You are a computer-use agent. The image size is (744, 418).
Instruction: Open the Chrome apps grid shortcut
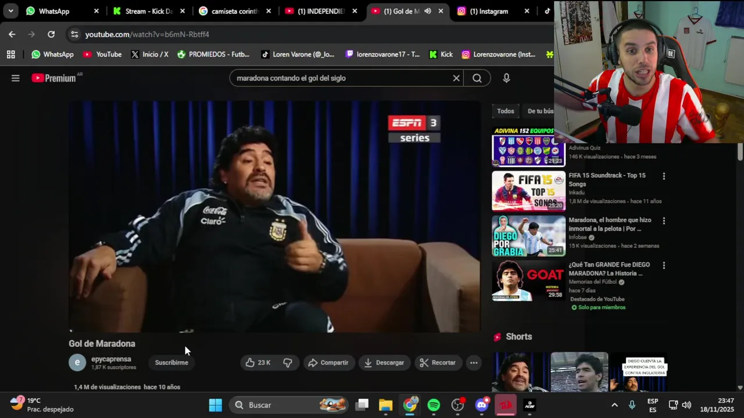click(10, 54)
